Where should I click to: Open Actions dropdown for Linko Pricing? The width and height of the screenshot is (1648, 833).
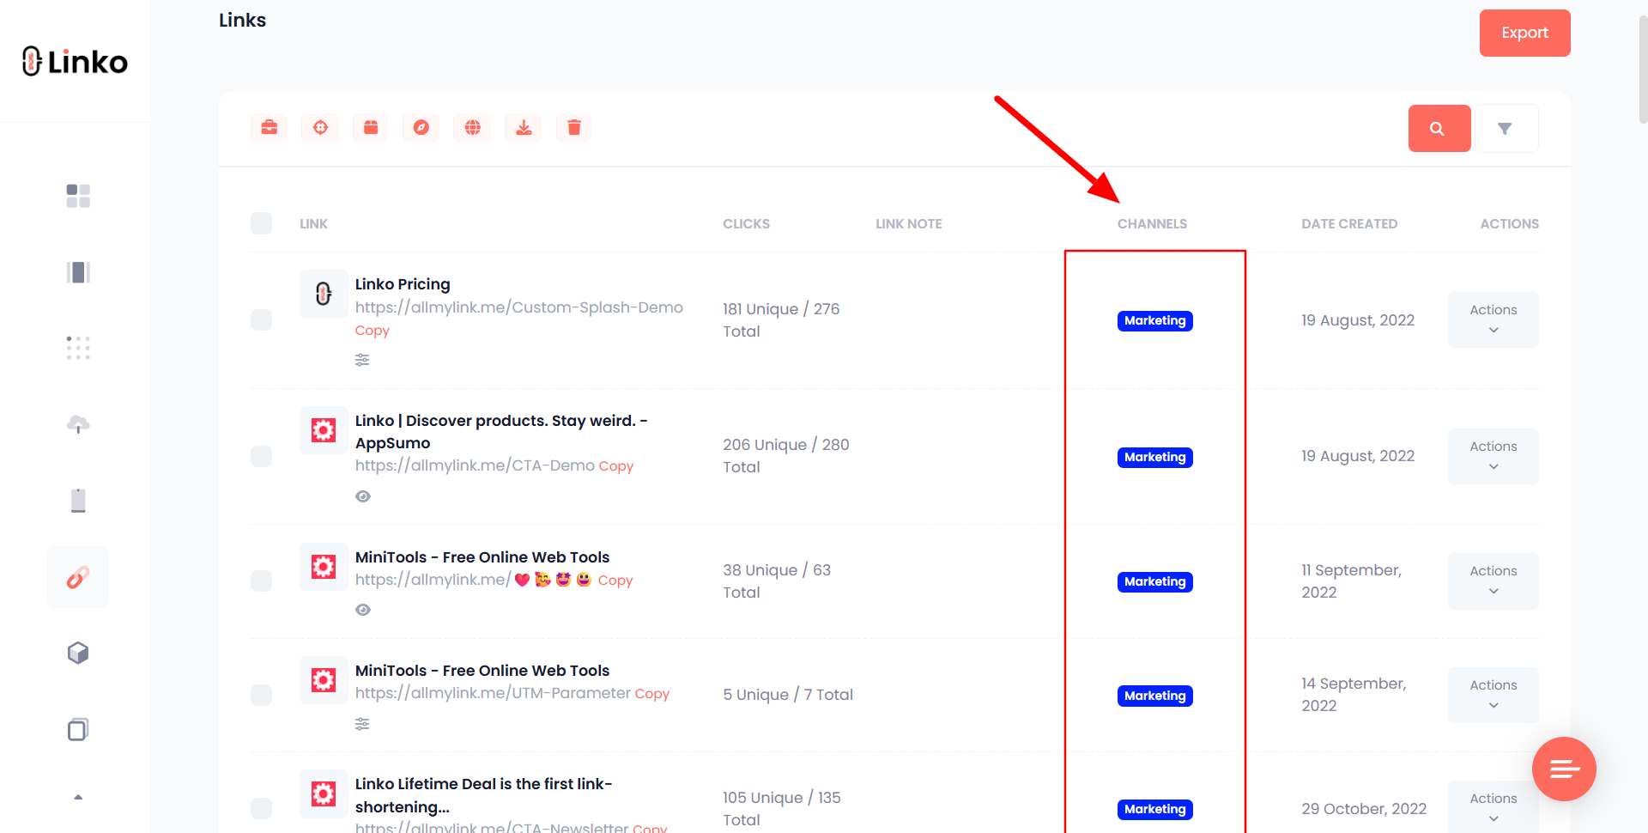pos(1493,319)
